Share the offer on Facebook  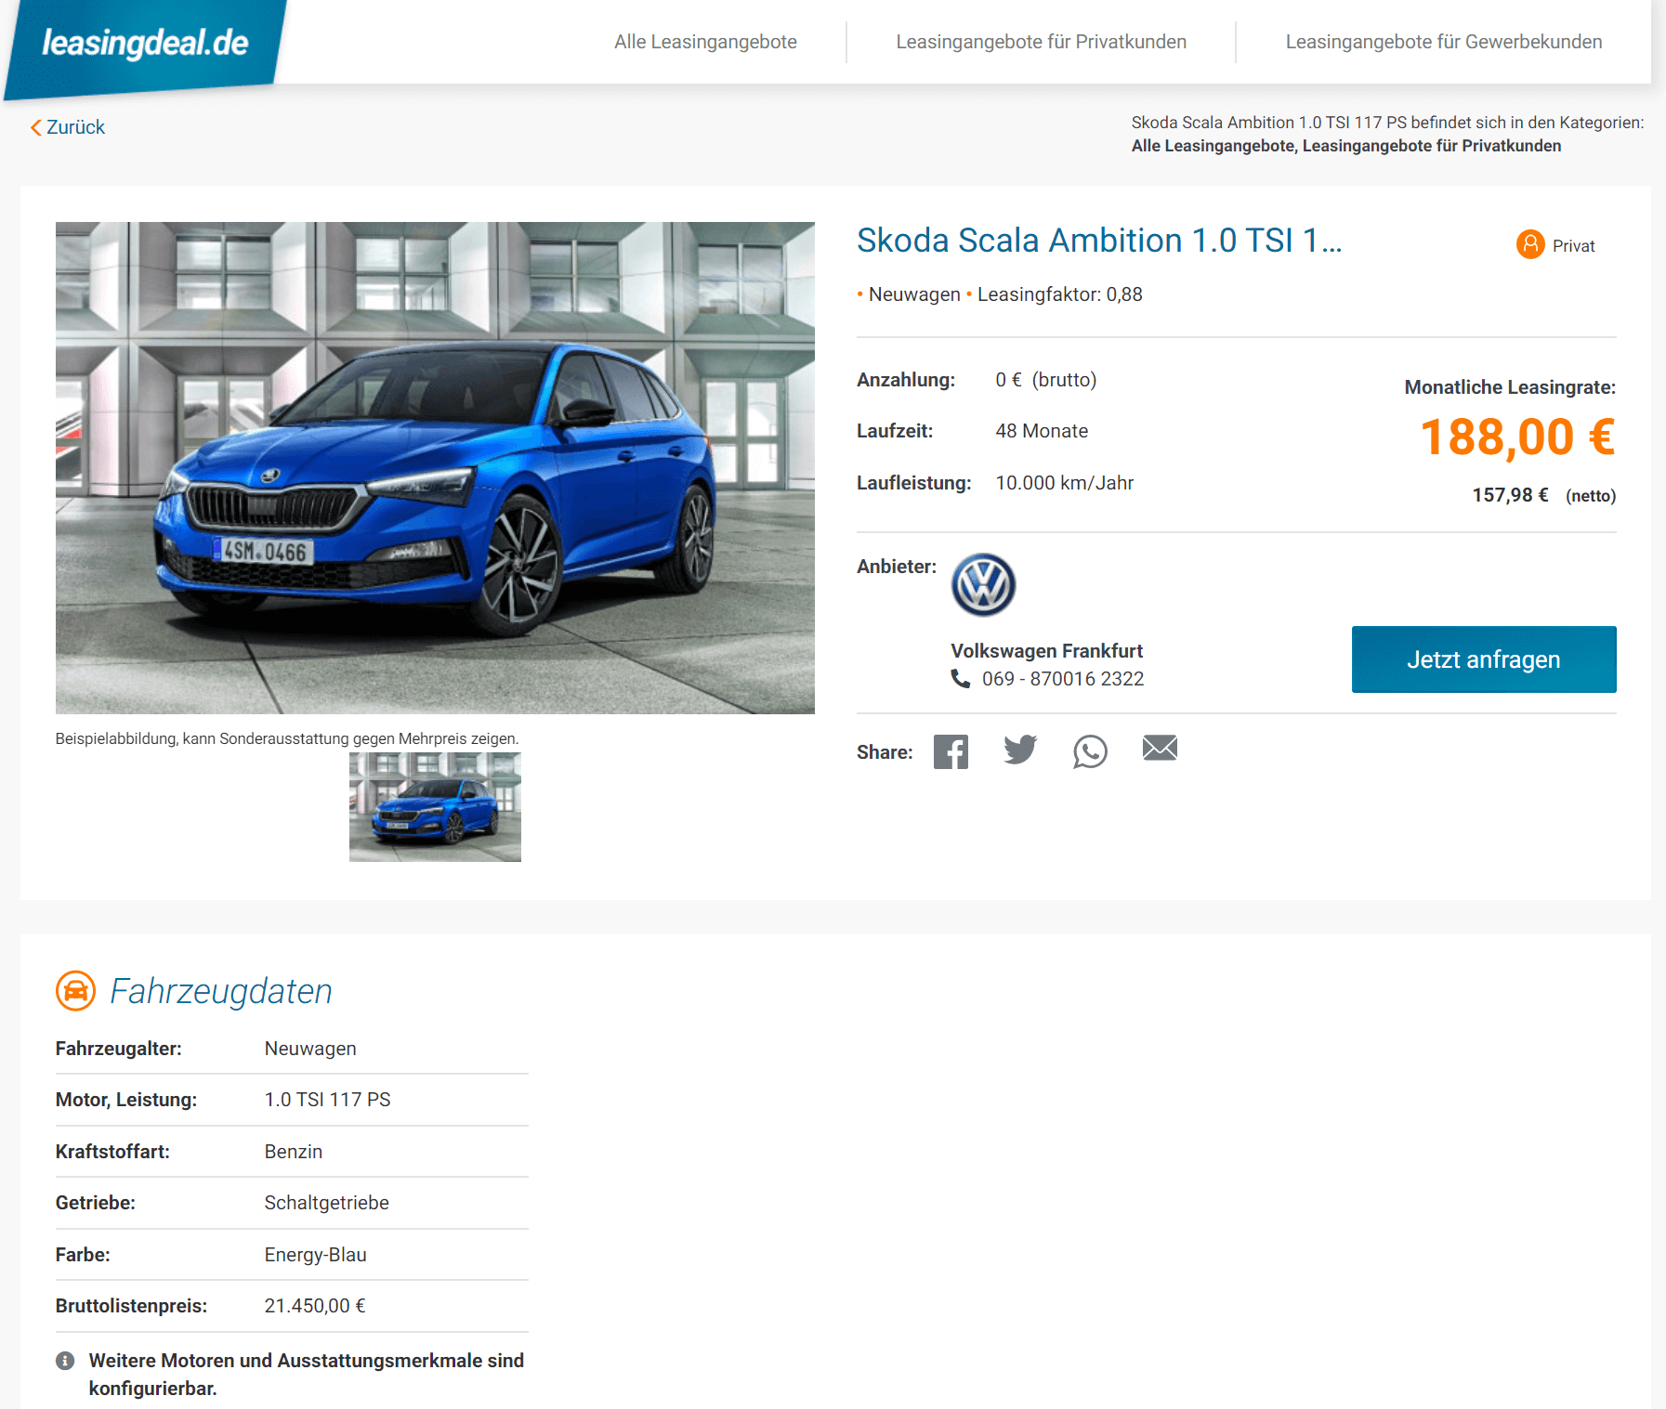pyautogui.click(x=951, y=751)
